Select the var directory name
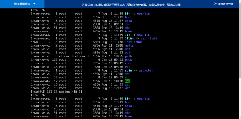This screenshot has height=119, width=241. (x=127, y=88)
